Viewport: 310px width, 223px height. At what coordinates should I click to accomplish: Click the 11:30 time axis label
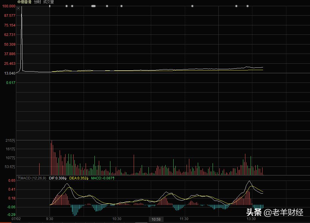184,219
